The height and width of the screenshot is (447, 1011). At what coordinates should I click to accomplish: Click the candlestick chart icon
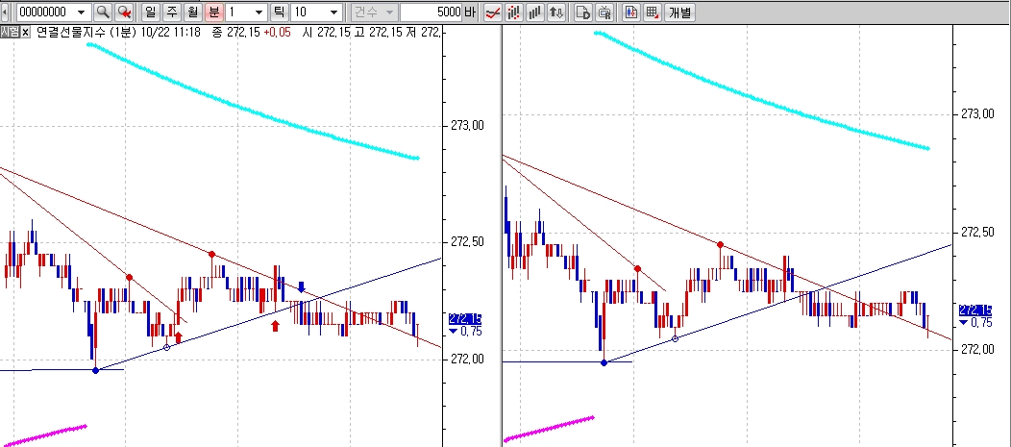[x=631, y=12]
